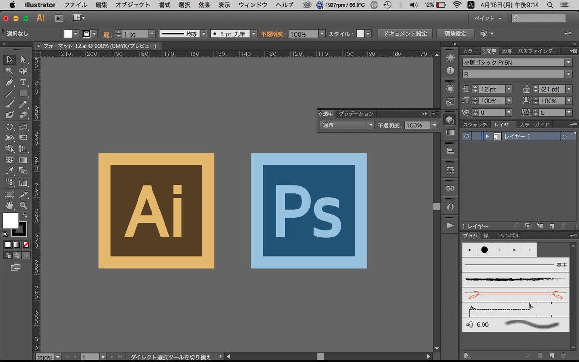Open font family dropdown 小塚ゴシック Pr6N
The image size is (579, 362).
click(x=568, y=62)
